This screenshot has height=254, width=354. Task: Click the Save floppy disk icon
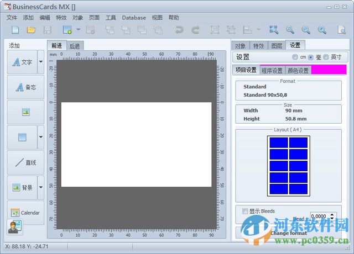[x=48, y=30]
